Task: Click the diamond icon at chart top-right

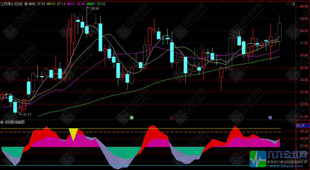Action: (288, 4)
